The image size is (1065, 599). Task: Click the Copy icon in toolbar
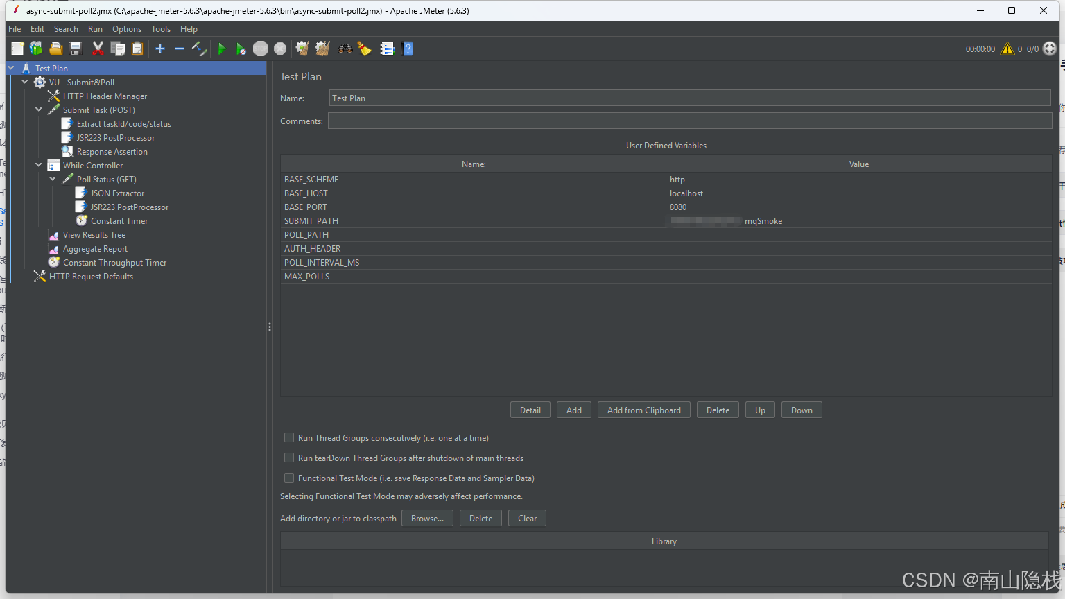[x=118, y=49]
